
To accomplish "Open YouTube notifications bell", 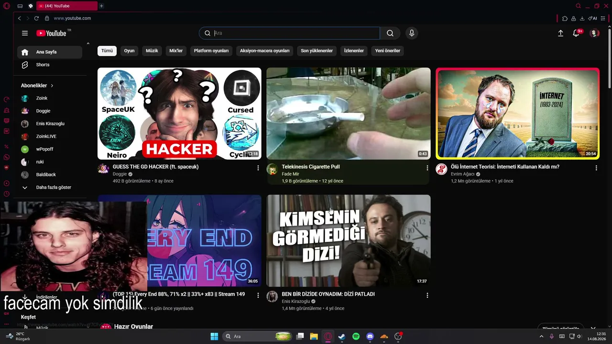I will pos(576,33).
